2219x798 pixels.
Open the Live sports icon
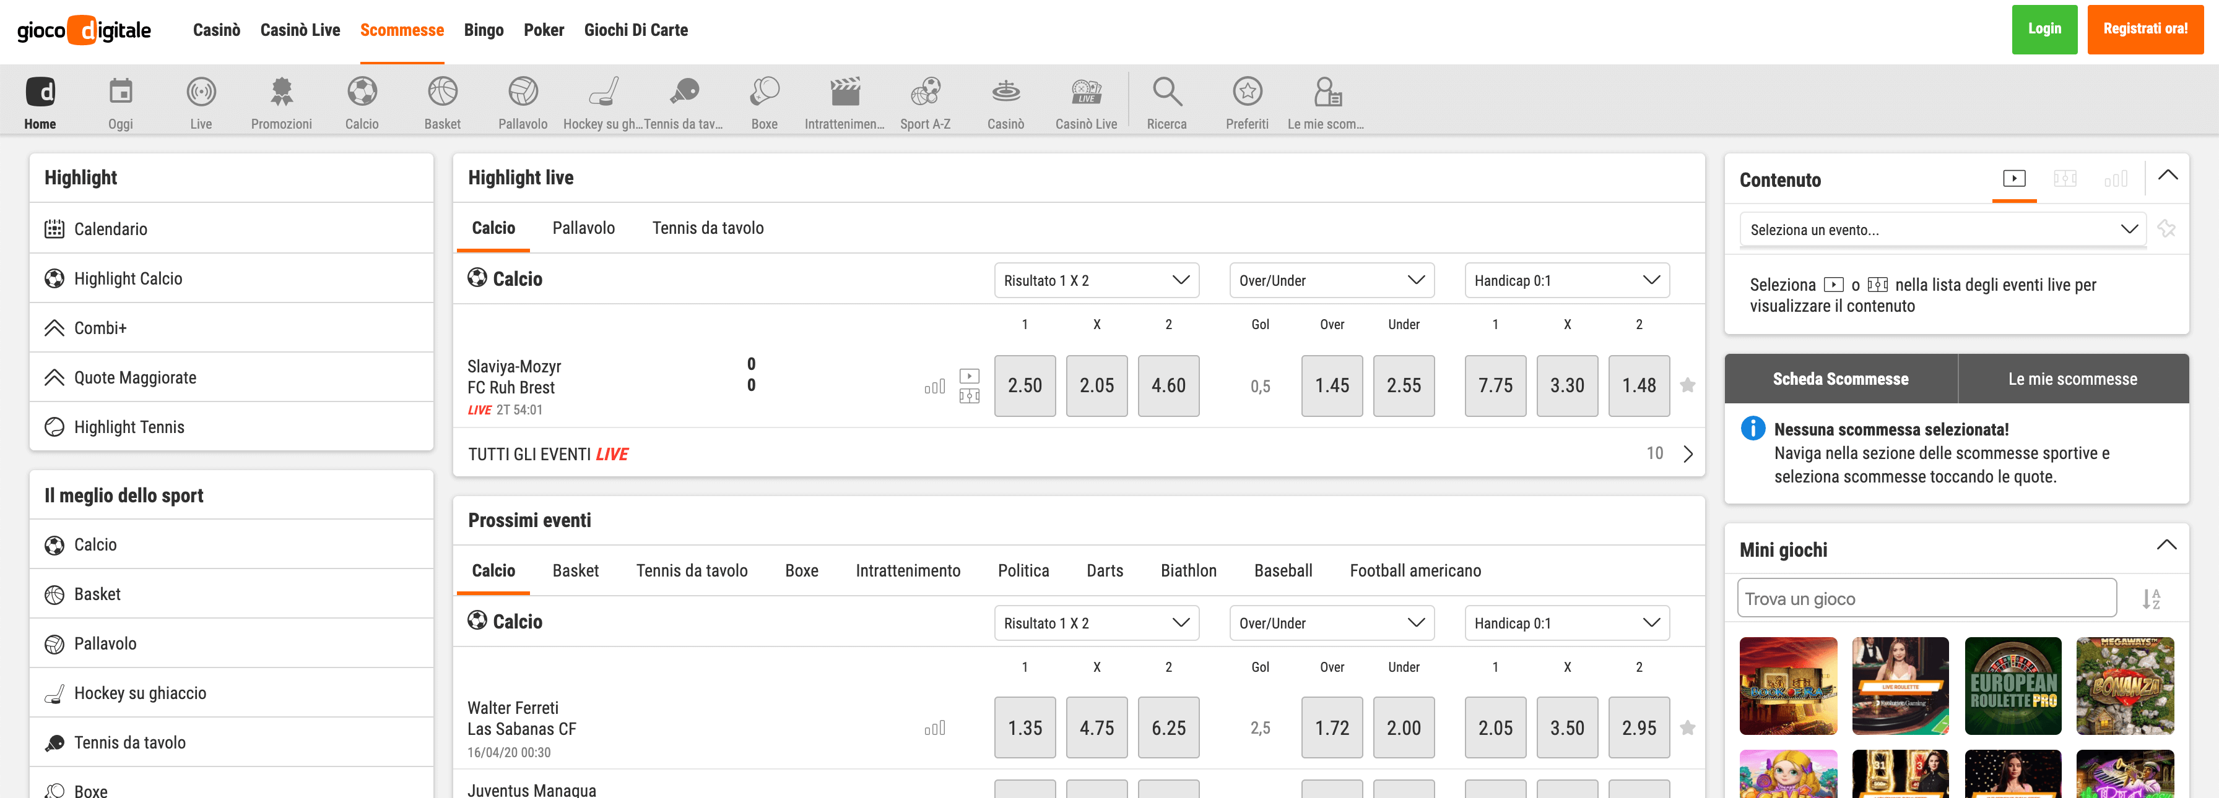pyautogui.click(x=201, y=92)
